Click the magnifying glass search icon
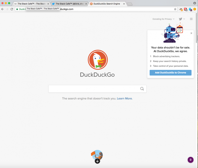 click(x=142, y=89)
